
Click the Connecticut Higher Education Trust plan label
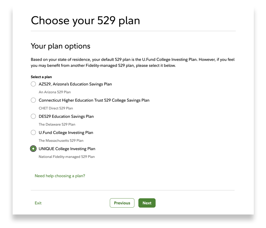(x=94, y=100)
